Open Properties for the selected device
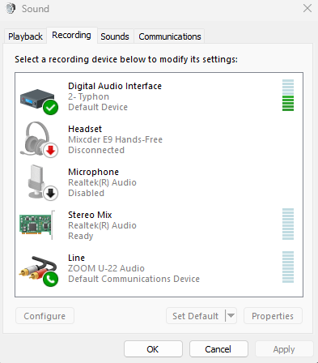Viewport: 318px width, 363px height. (x=273, y=316)
